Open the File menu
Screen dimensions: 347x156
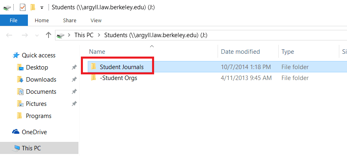point(14,20)
